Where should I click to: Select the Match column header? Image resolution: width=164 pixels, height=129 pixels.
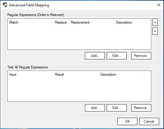click(x=30, y=22)
